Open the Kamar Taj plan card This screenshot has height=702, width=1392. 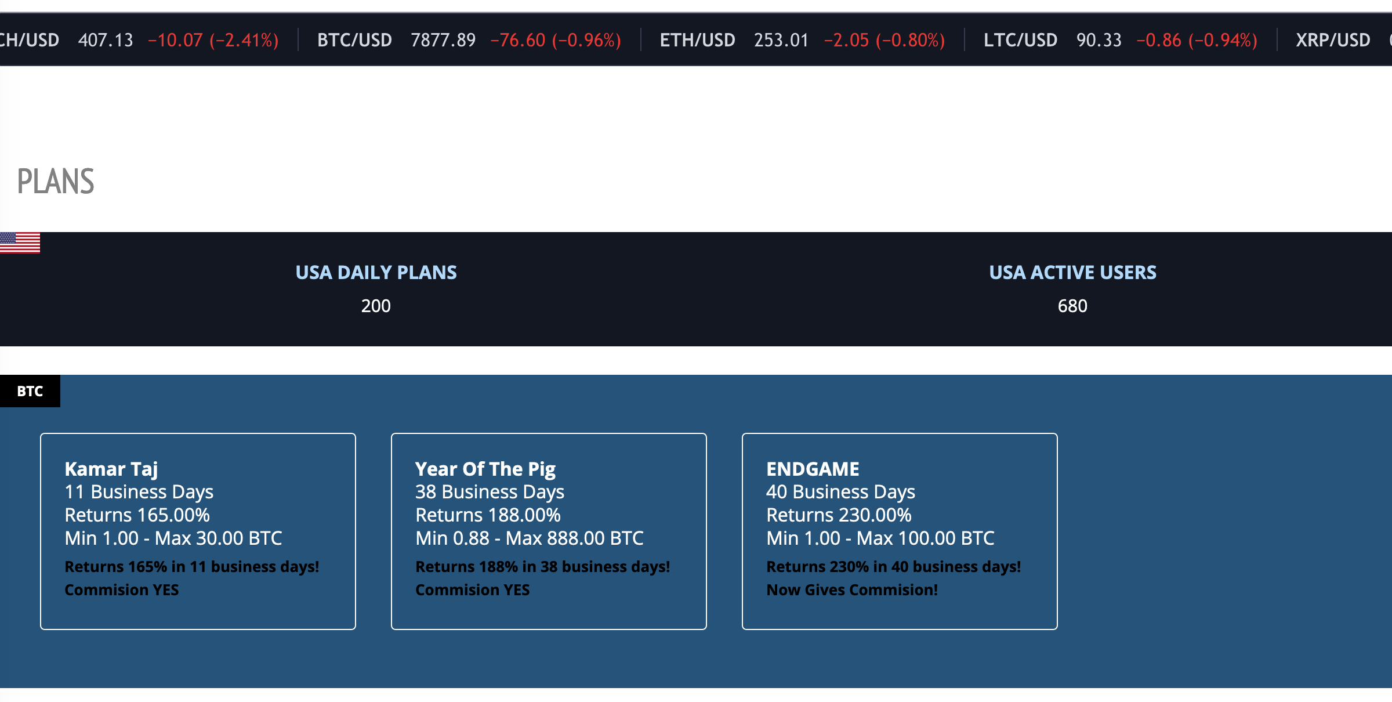pyautogui.click(x=198, y=531)
